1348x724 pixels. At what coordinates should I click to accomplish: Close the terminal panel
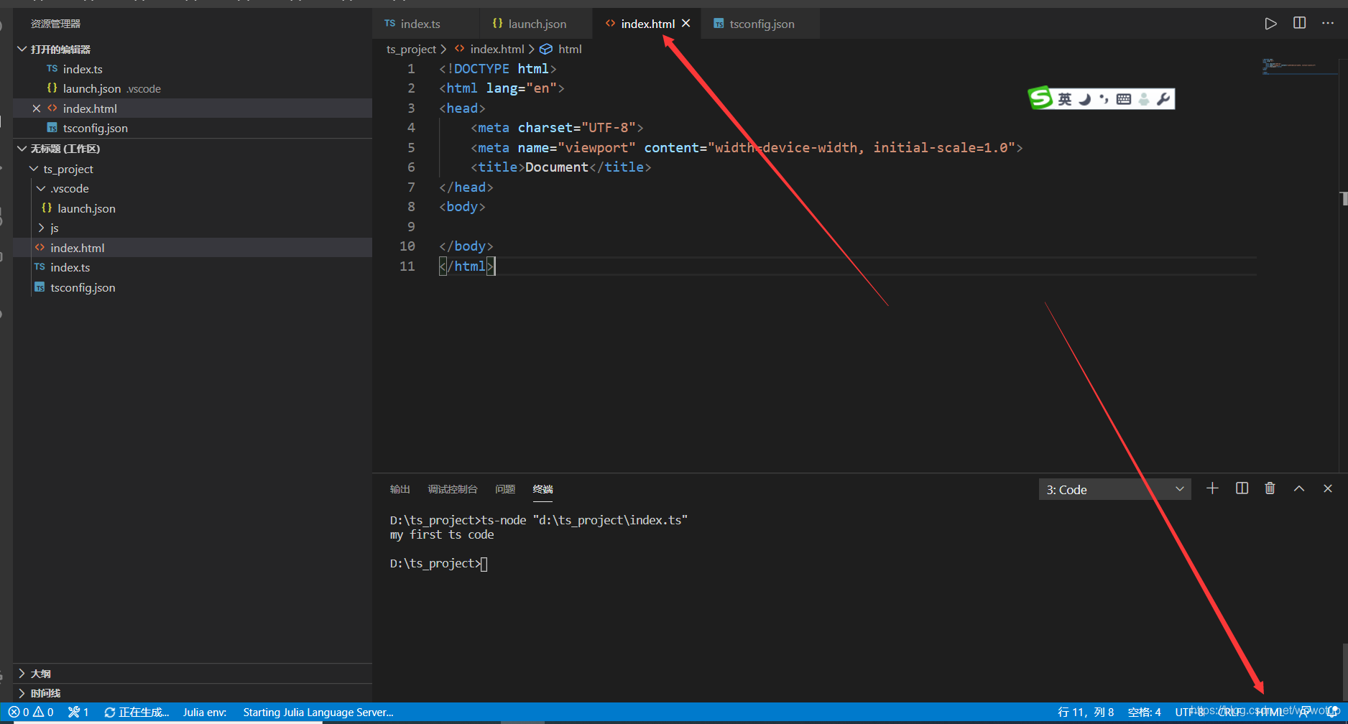tap(1328, 488)
